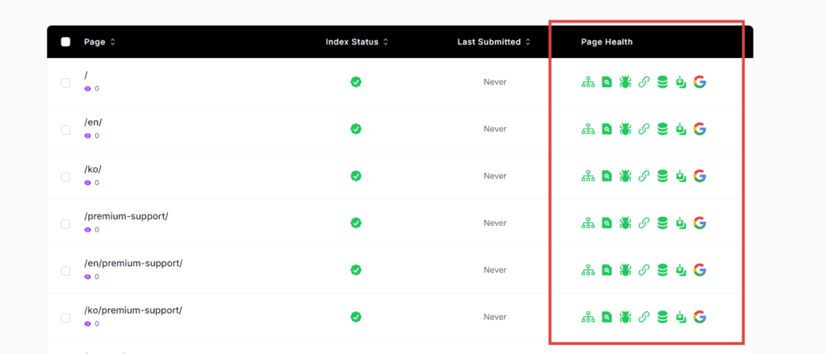
Task: Click the download icon in the / row
Action: click(x=681, y=82)
